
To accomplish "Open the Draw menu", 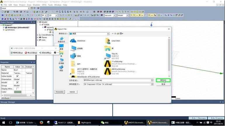I will [x=29, y=5].
